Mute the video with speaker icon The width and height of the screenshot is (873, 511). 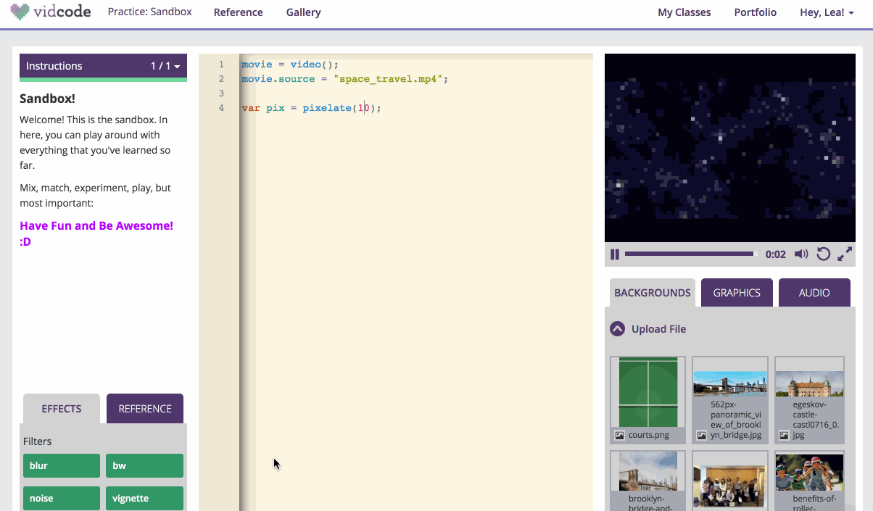(801, 254)
